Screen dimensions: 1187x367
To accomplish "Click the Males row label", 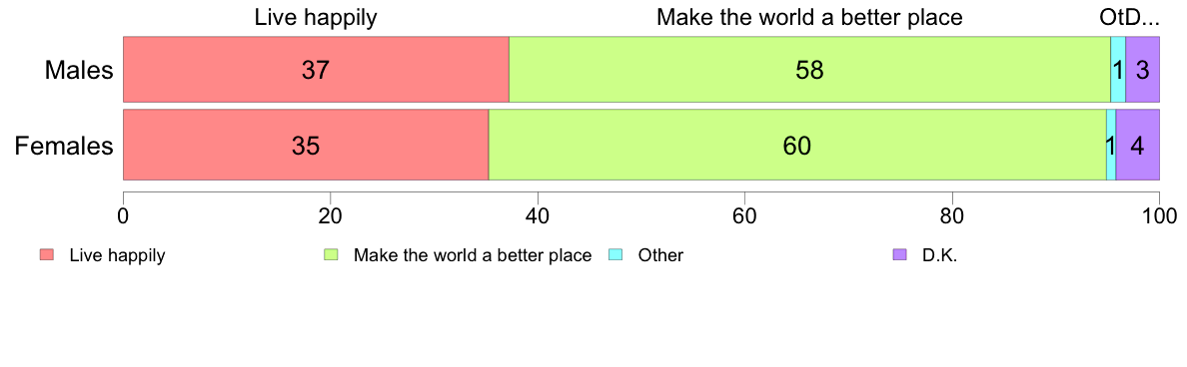I will pos(80,70).
